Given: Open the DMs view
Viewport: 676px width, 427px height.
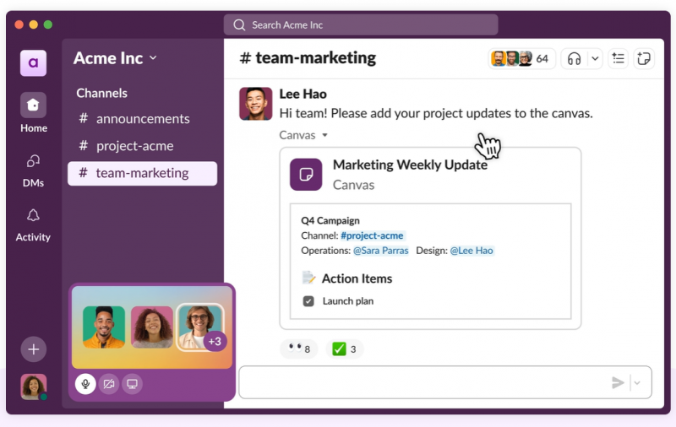Looking at the screenshot, I should [x=33, y=171].
